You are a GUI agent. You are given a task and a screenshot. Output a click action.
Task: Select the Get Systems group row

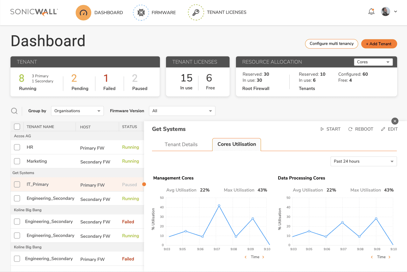click(x=77, y=173)
